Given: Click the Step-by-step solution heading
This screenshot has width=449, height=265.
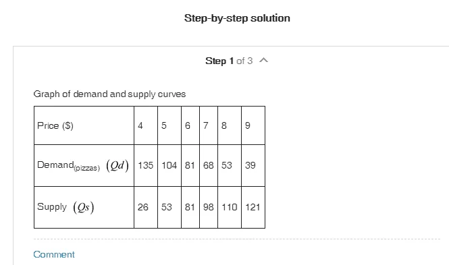Looking at the screenshot, I should tap(237, 18).
